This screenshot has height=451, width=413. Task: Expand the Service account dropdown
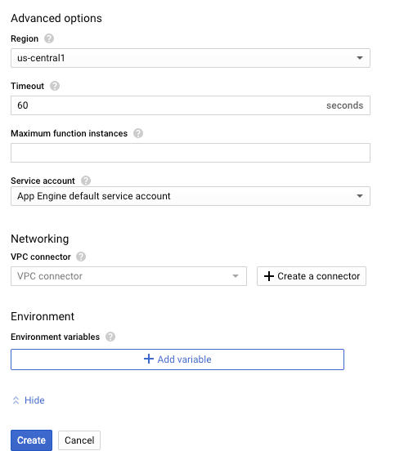coord(191,196)
